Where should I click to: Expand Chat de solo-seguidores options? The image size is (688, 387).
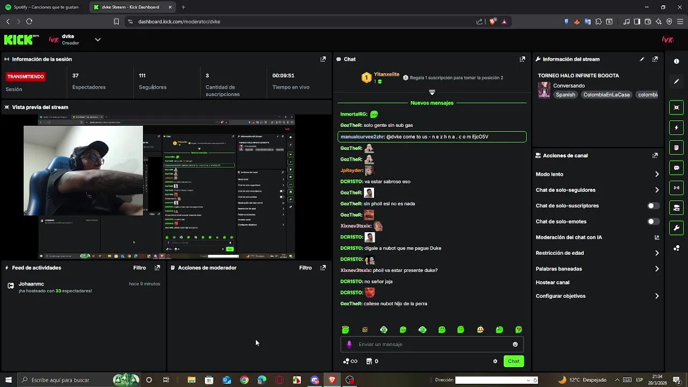[657, 190]
